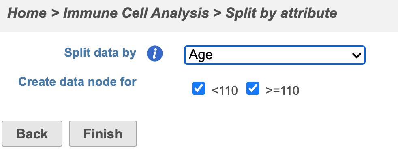This screenshot has width=398, height=153.
Task: Open the Split data by dropdown
Action: point(275,55)
